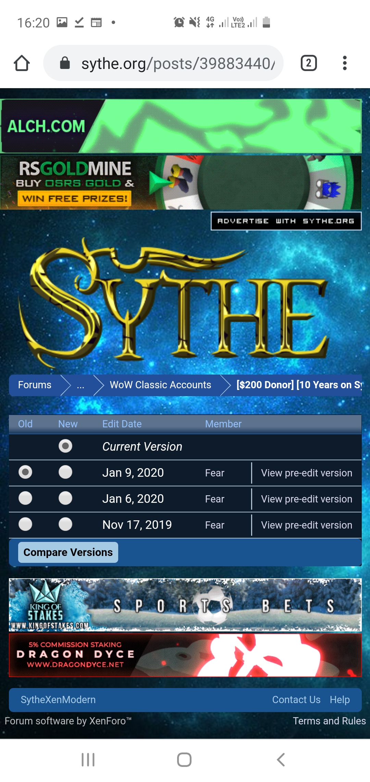Screen dimensions: 370x782
Task: Open the browser three-dot menu
Action: click(x=345, y=63)
